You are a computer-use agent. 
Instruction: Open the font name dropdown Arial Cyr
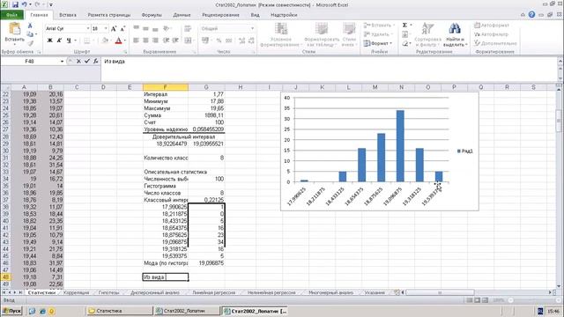click(88, 28)
